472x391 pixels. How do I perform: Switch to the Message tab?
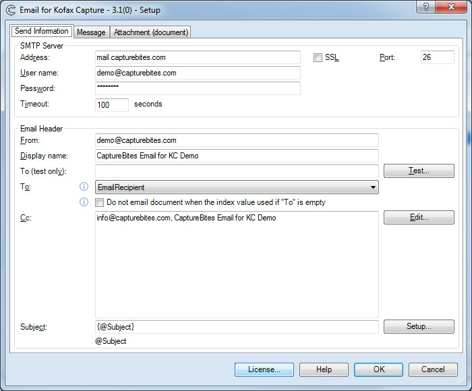click(91, 32)
